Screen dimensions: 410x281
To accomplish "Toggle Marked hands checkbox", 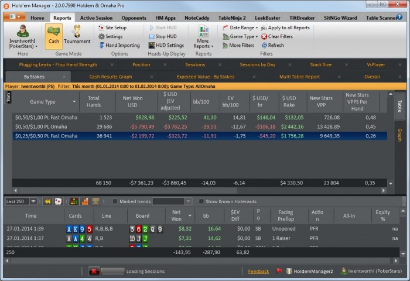I will 115,201.
